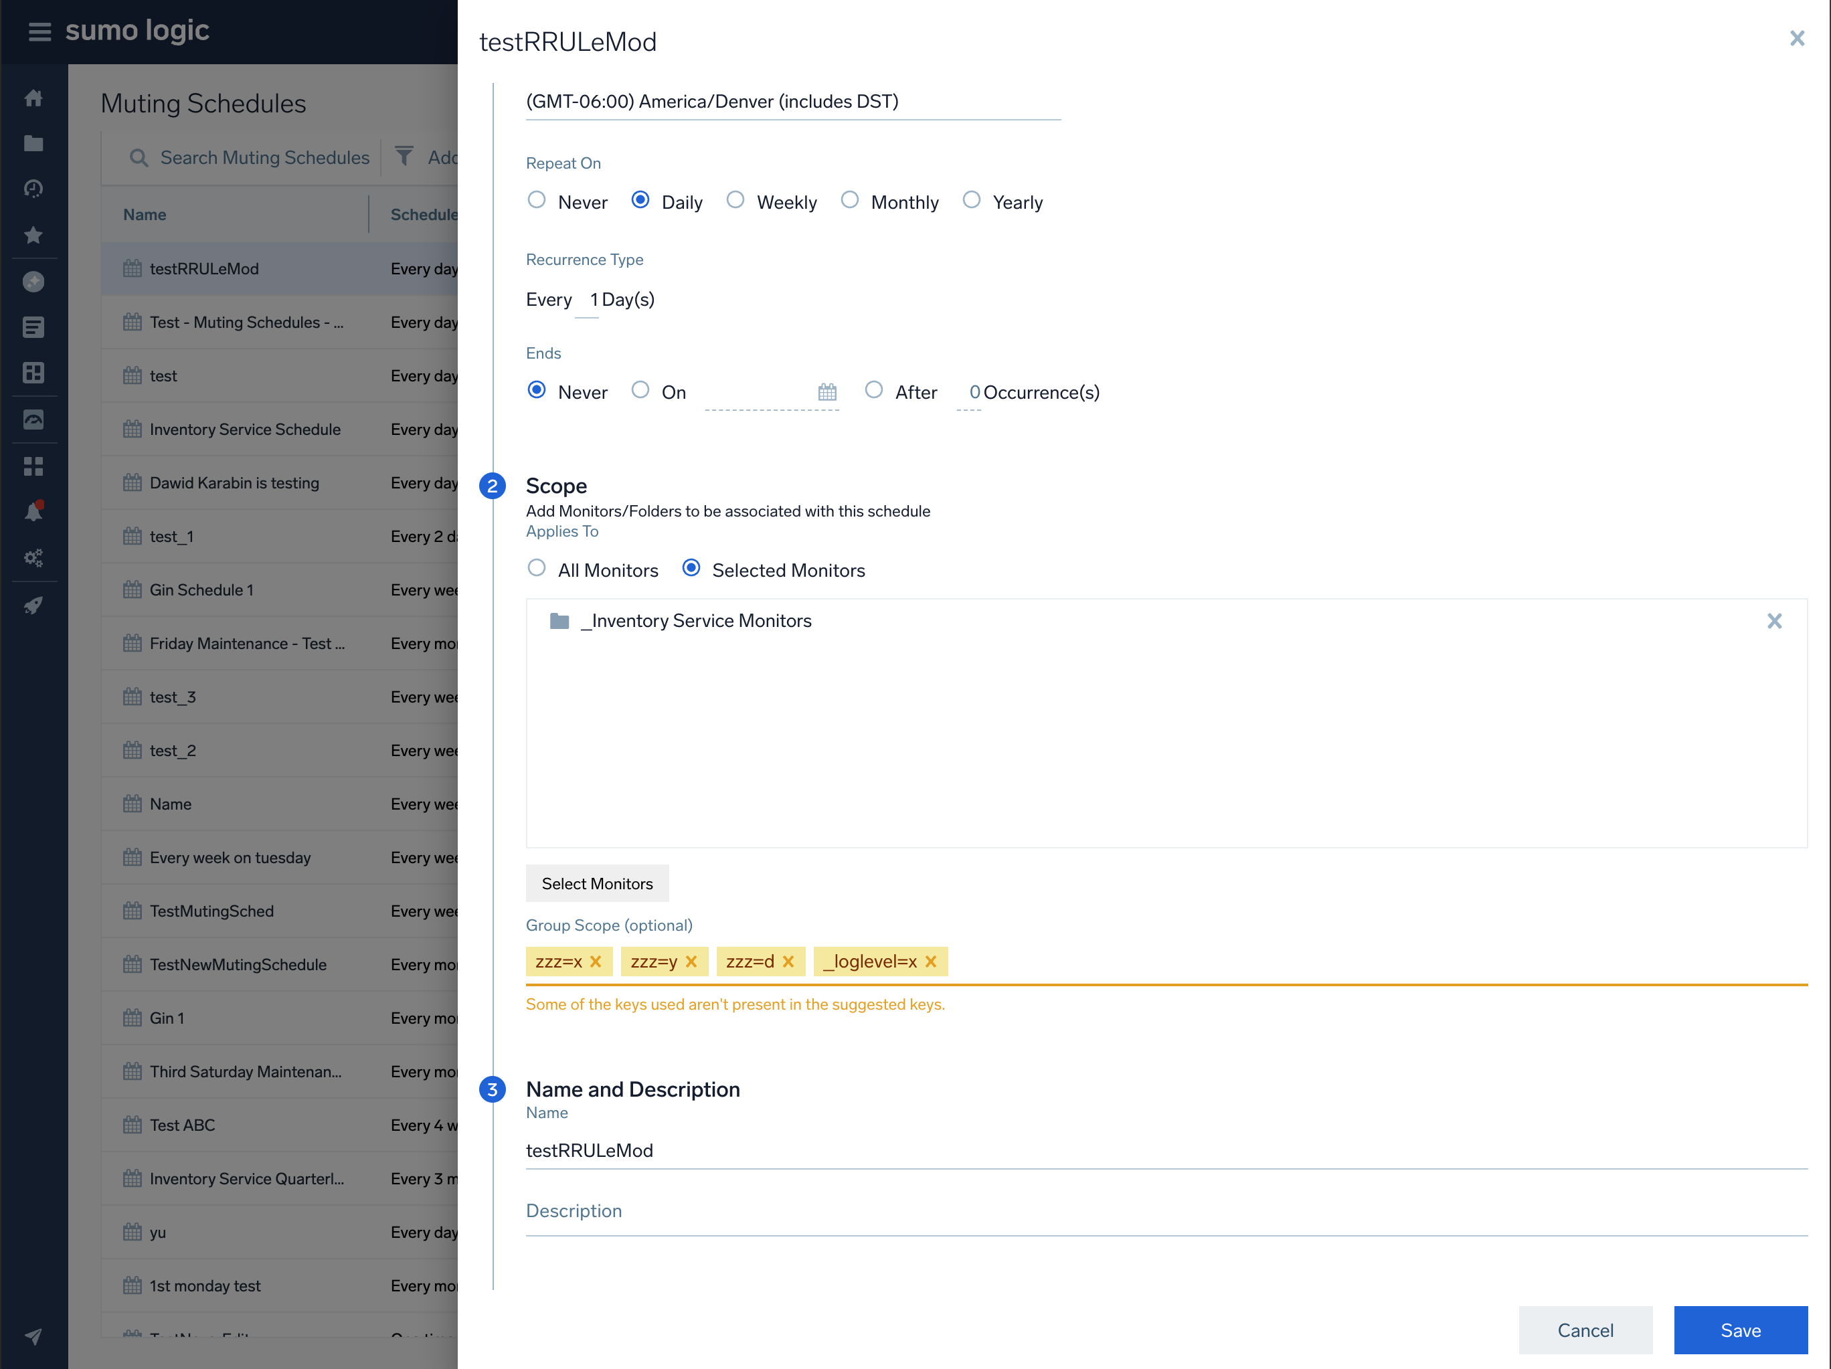This screenshot has width=1831, height=1369.
Task: Open the Recent clock icon in the sidebar
Action: [x=33, y=189]
